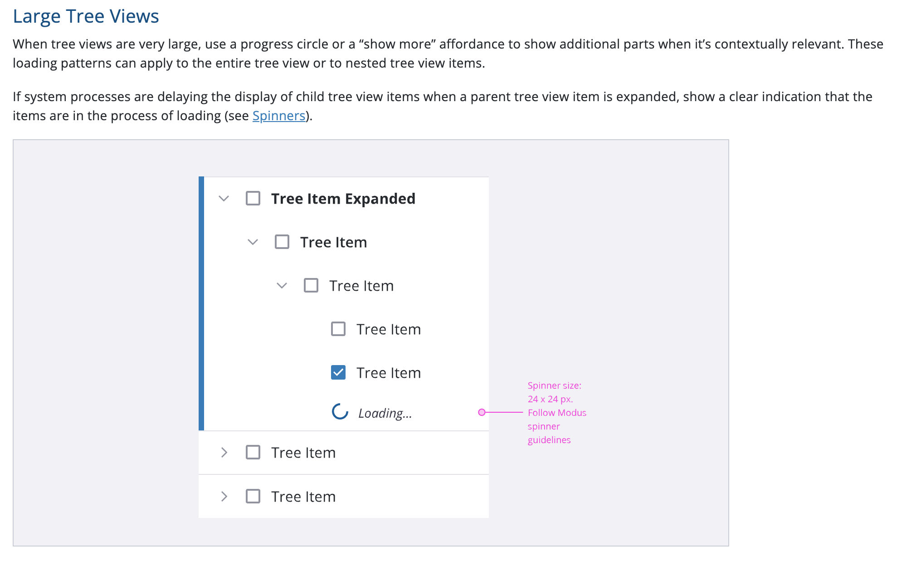
Task: Expand the Tree Item below Loading row
Action: click(x=224, y=453)
